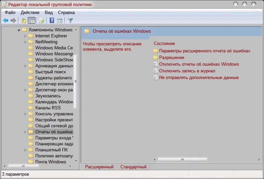Open the Разрешение folder

pos(172,58)
